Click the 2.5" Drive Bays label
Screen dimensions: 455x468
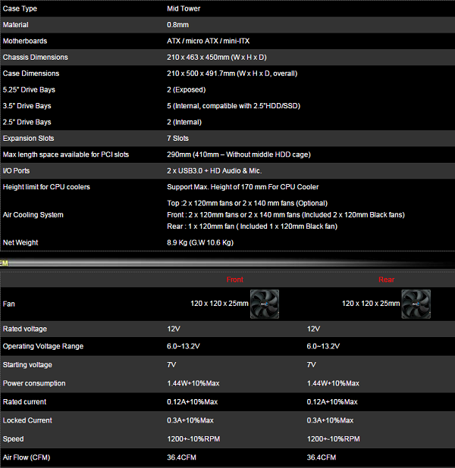[x=27, y=122]
